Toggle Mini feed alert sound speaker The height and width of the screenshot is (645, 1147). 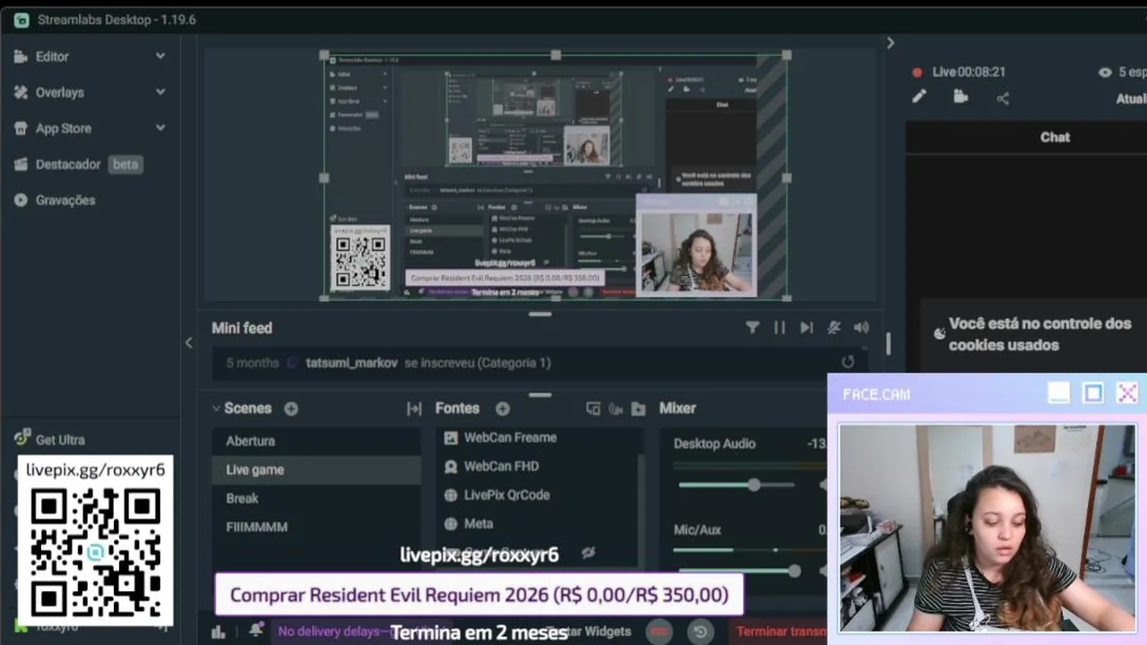[x=861, y=328]
